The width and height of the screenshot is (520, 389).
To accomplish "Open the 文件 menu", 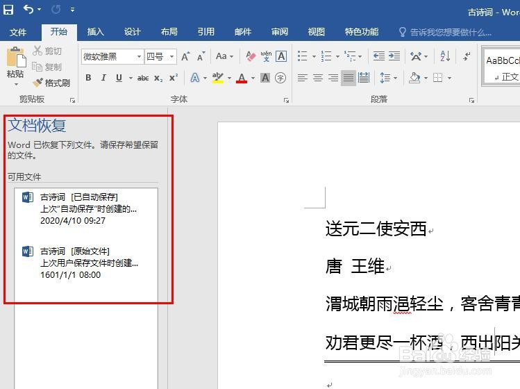I will click(18, 32).
